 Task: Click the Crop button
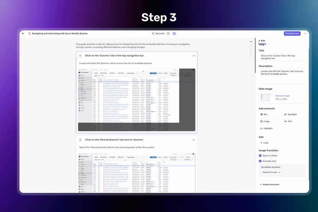coord(270,143)
